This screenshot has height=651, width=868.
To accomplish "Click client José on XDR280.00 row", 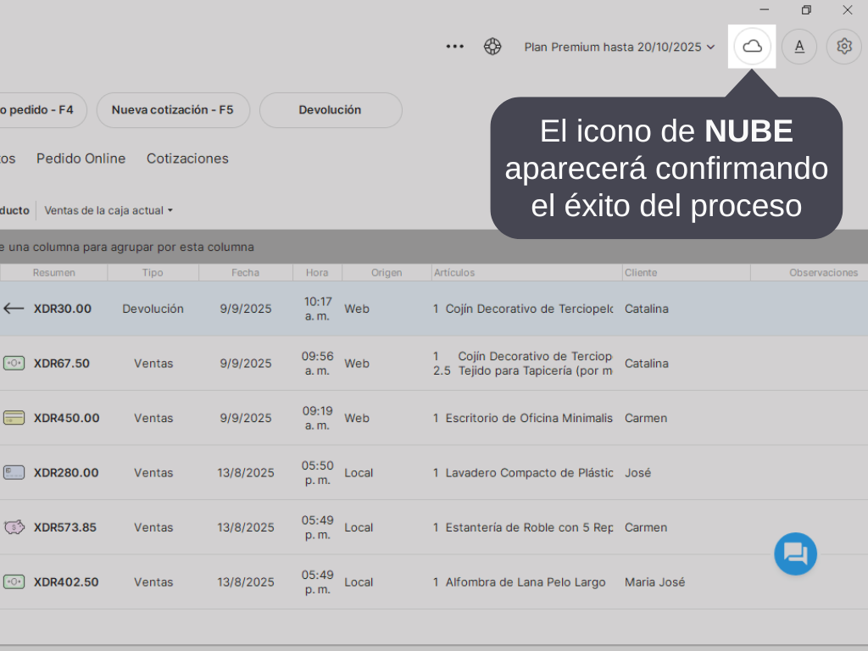I will click(637, 473).
